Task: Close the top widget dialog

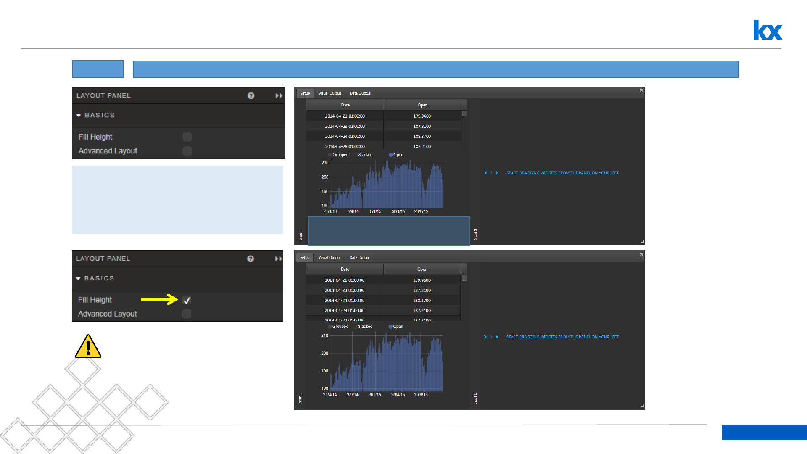Action: point(641,90)
